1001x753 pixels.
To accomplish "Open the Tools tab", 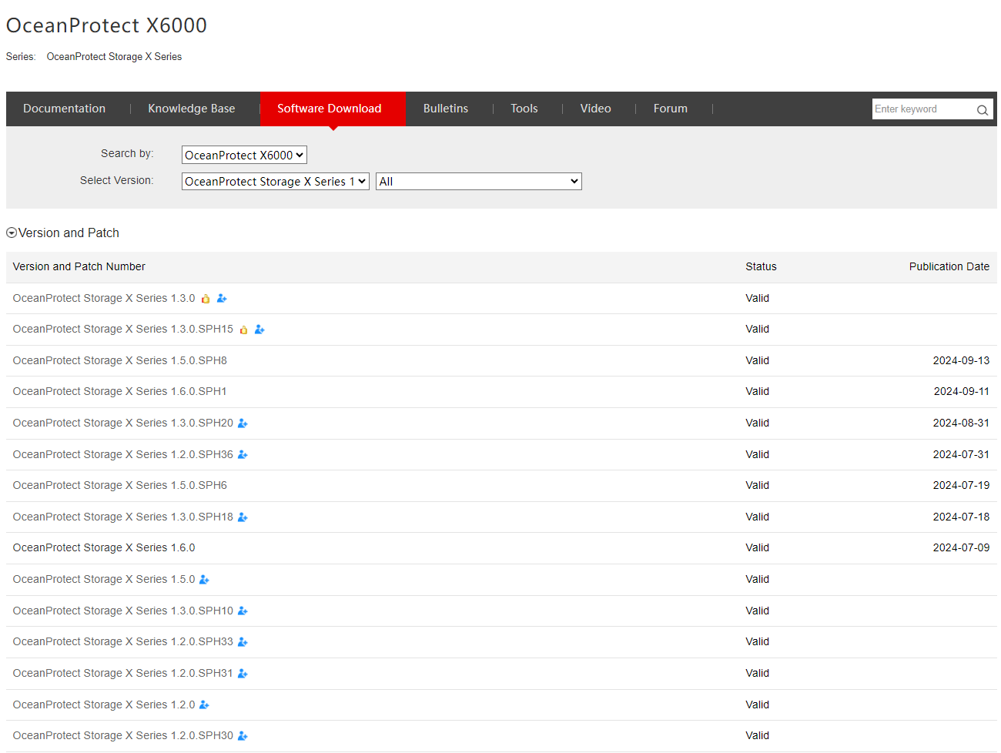I will click(x=524, y=109).
